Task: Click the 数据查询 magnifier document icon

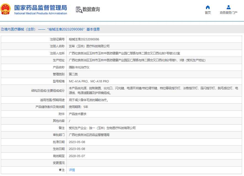Action: tap(79, 10)
